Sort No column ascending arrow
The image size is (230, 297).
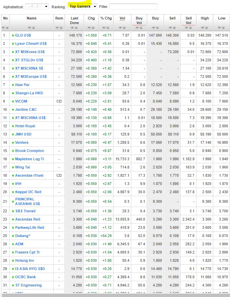click(x=7, y=28)
